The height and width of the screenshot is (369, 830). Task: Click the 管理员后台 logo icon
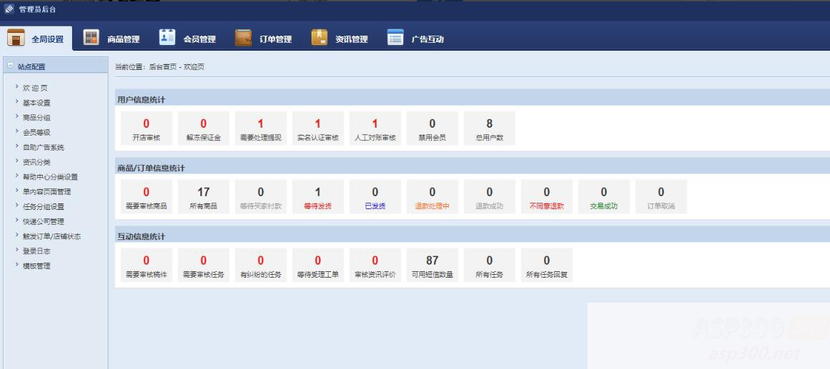click(9, 10)
